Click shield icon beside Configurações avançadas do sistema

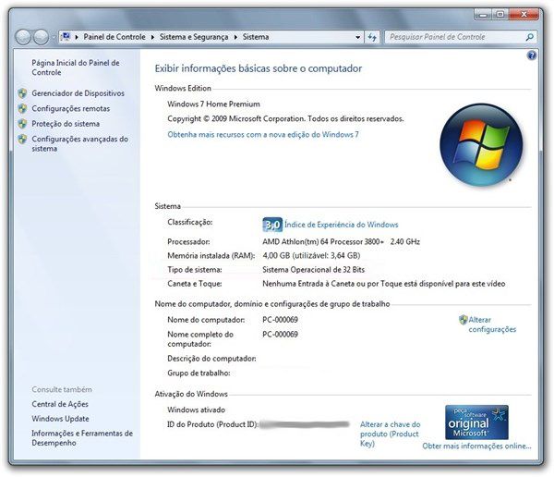point(22,139)
